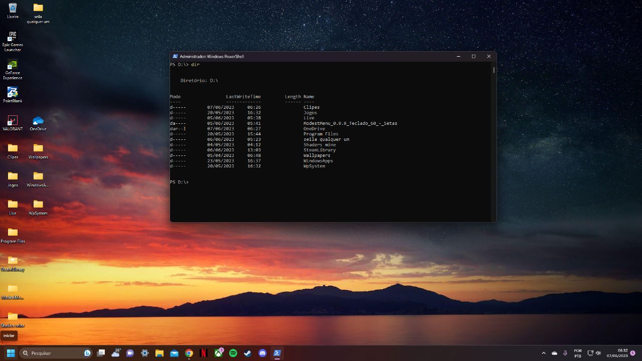Open Netflix from the taskbar
642x361 pixels.
point(204,353)
